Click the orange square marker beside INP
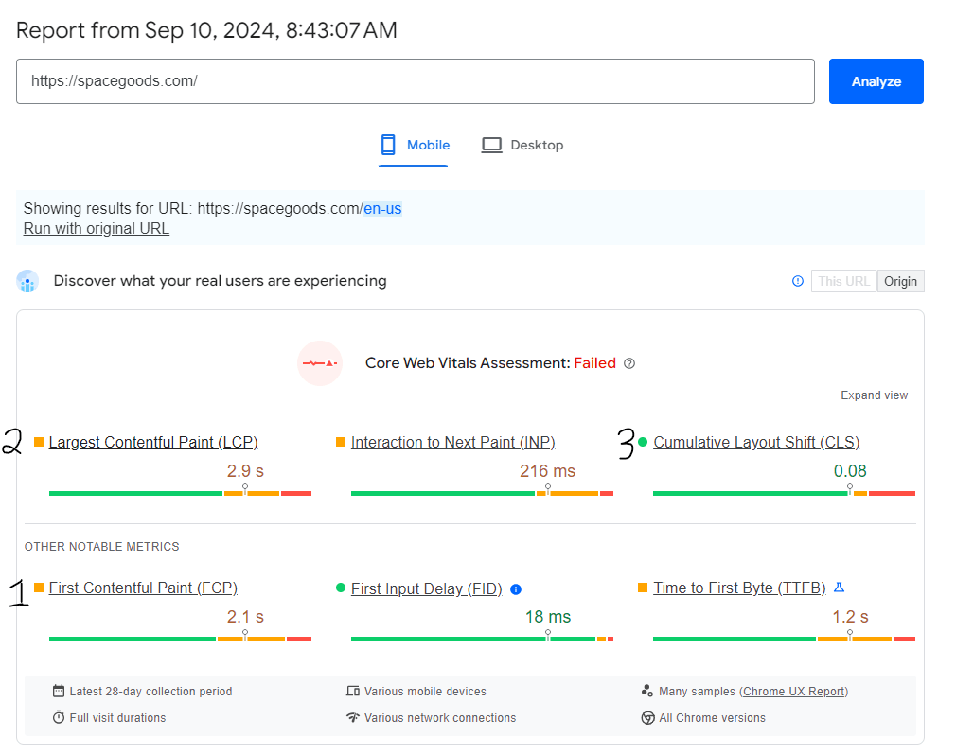 (x=341, y=442)
